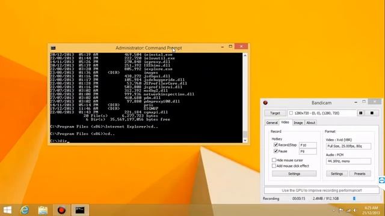The image size is (385, 216).
Task: Enable Hide mouse cursor option
Action: point(274,160)
